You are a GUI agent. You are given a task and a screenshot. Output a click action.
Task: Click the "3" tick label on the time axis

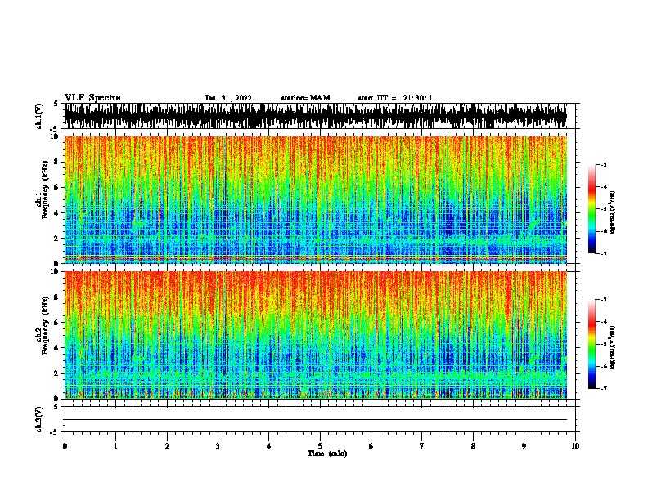pos(218,446)
